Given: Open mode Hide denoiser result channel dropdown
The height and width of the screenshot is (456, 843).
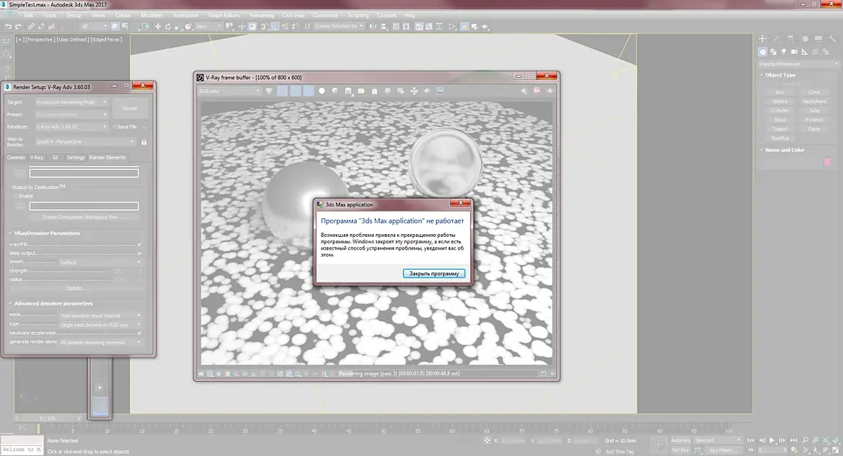Looking at the screenshot, I should point(100,316).
